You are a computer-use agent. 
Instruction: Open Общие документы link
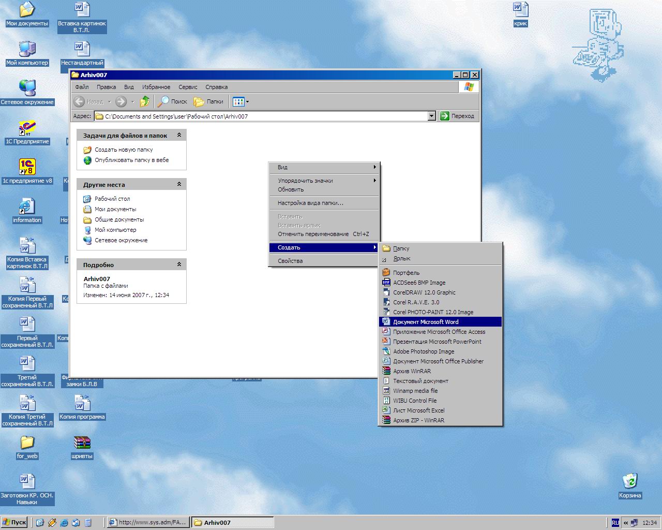coord(119,219)
